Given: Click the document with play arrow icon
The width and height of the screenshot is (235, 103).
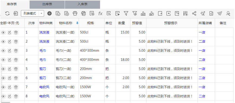Looking at the screenshot, I should (x=117, y=13).
